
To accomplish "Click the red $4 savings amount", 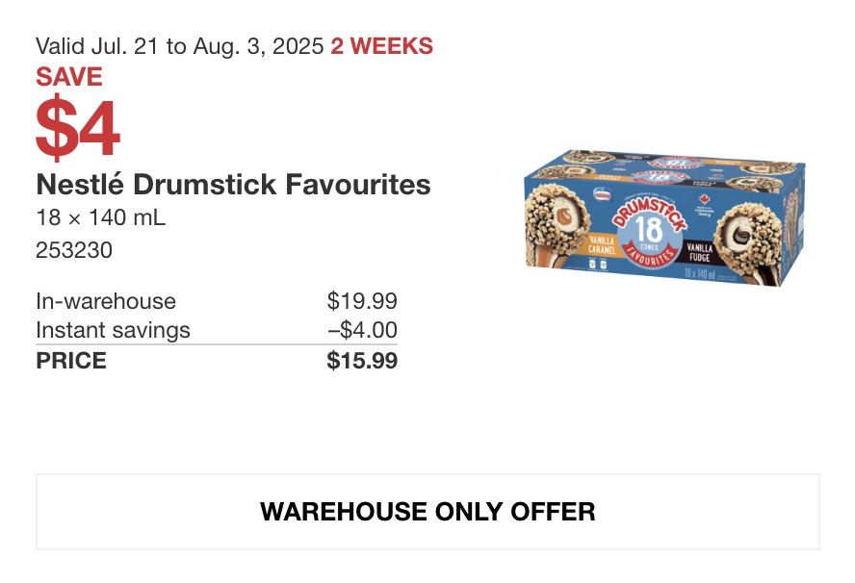I will pos(77,127).
